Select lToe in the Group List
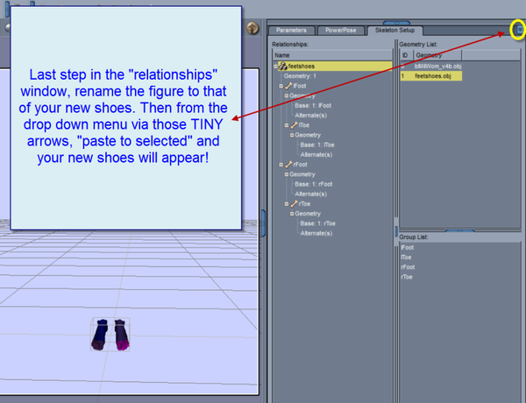 click(406, 258)
